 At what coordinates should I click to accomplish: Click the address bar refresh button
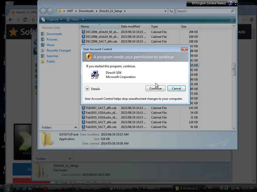(x=171, y=11)
